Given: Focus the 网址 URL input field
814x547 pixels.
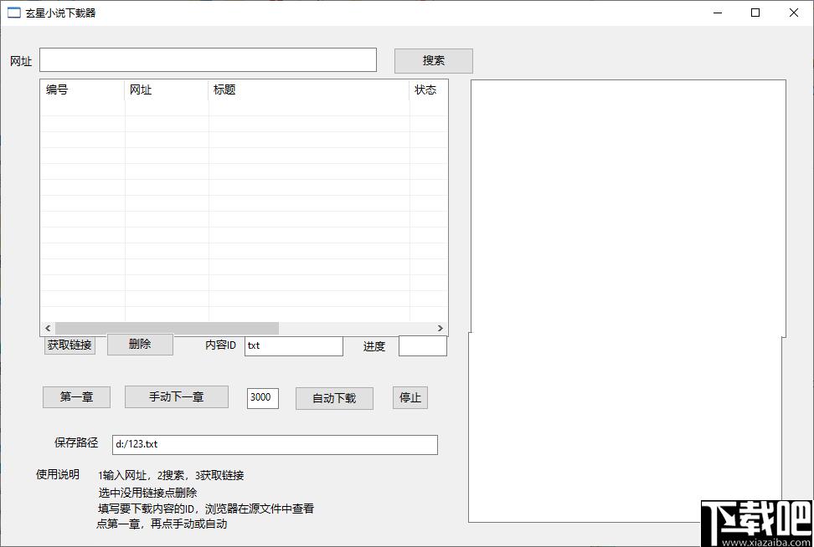Looking at the screenshot, I should click(x=209, y=59).
